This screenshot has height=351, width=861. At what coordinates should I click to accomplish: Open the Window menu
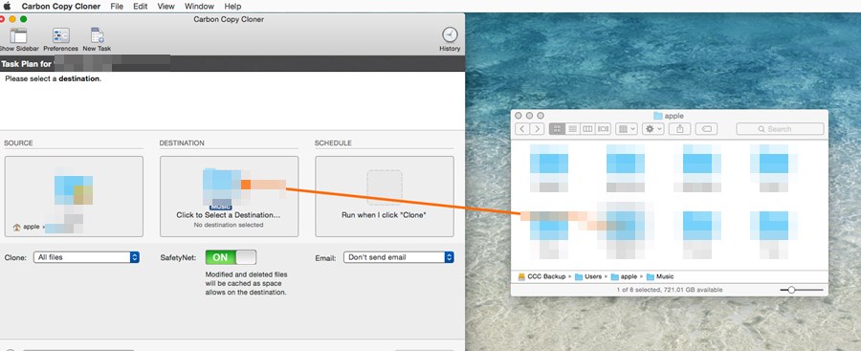coord(199,6)
